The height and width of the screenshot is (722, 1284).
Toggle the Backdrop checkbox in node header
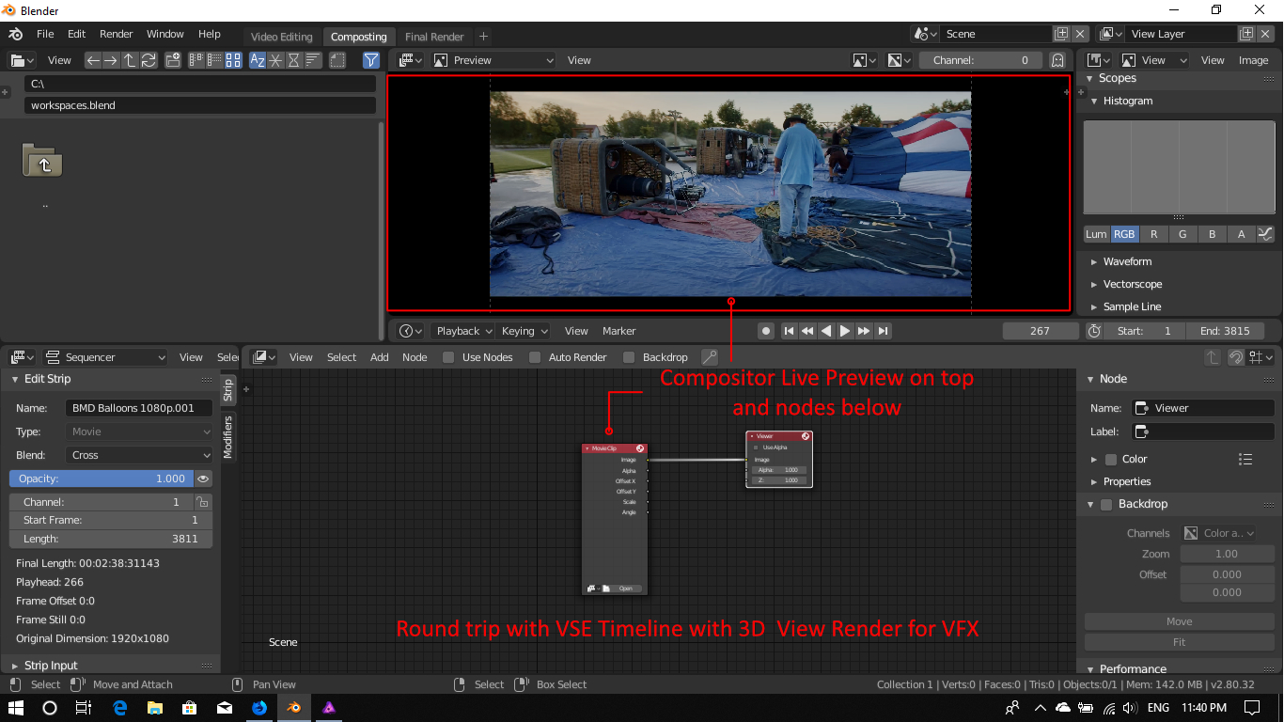point(629,357)
